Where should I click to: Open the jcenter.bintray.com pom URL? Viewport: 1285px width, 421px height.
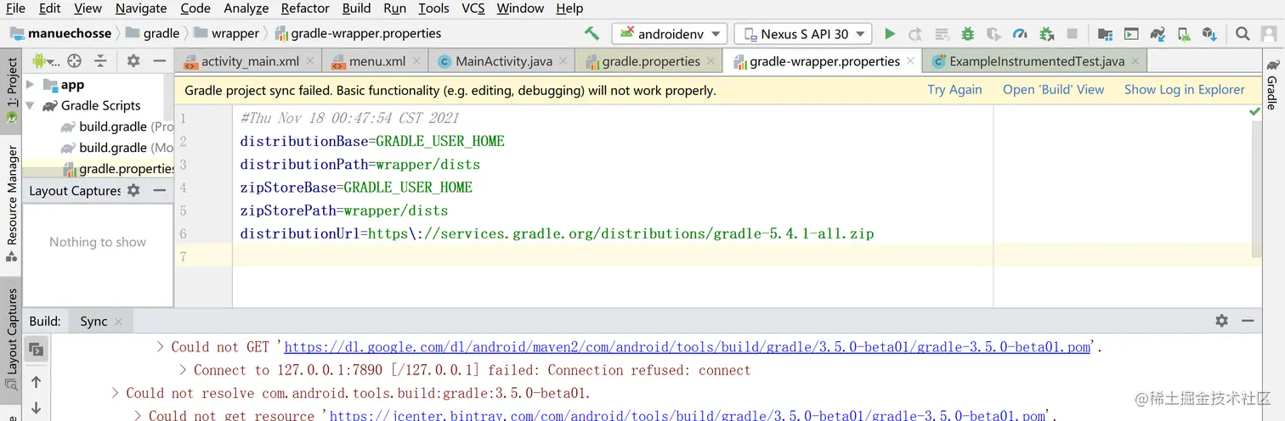click(x=687, y=415)
